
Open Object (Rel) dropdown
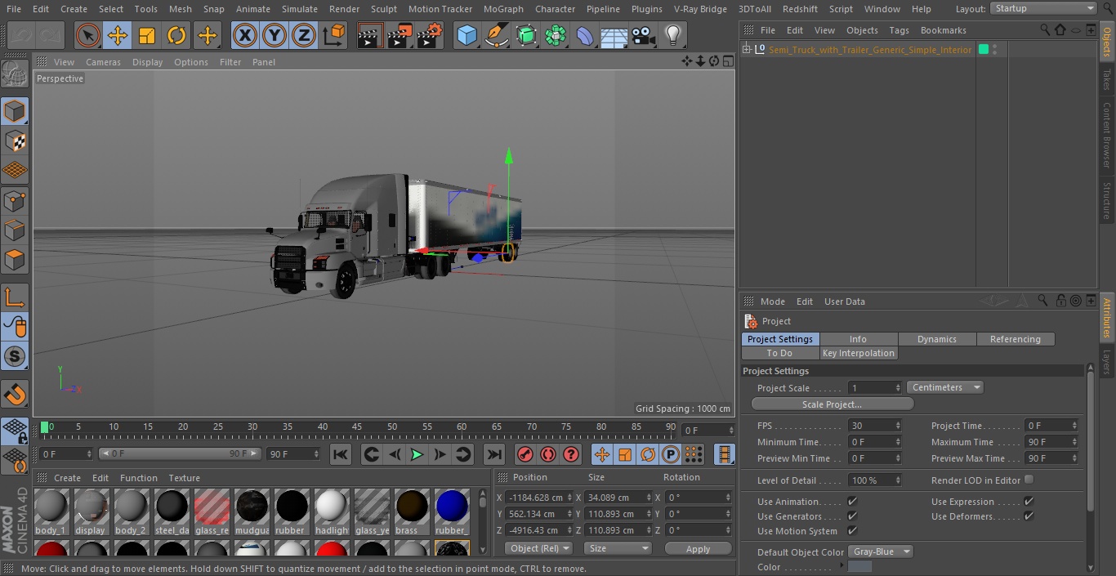(538, 548)
